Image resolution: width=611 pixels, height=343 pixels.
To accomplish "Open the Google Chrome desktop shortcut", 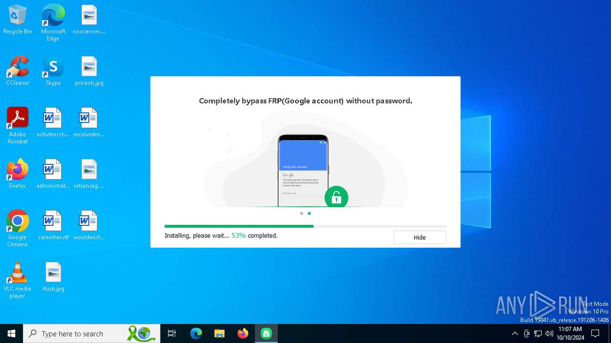I will [x=18, y=229].
